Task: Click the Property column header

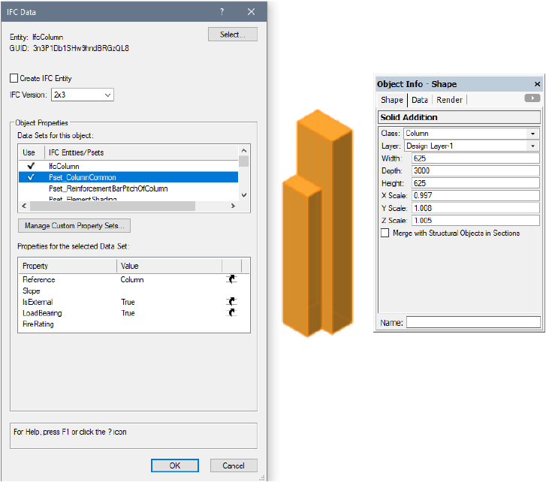Action: 68,266
